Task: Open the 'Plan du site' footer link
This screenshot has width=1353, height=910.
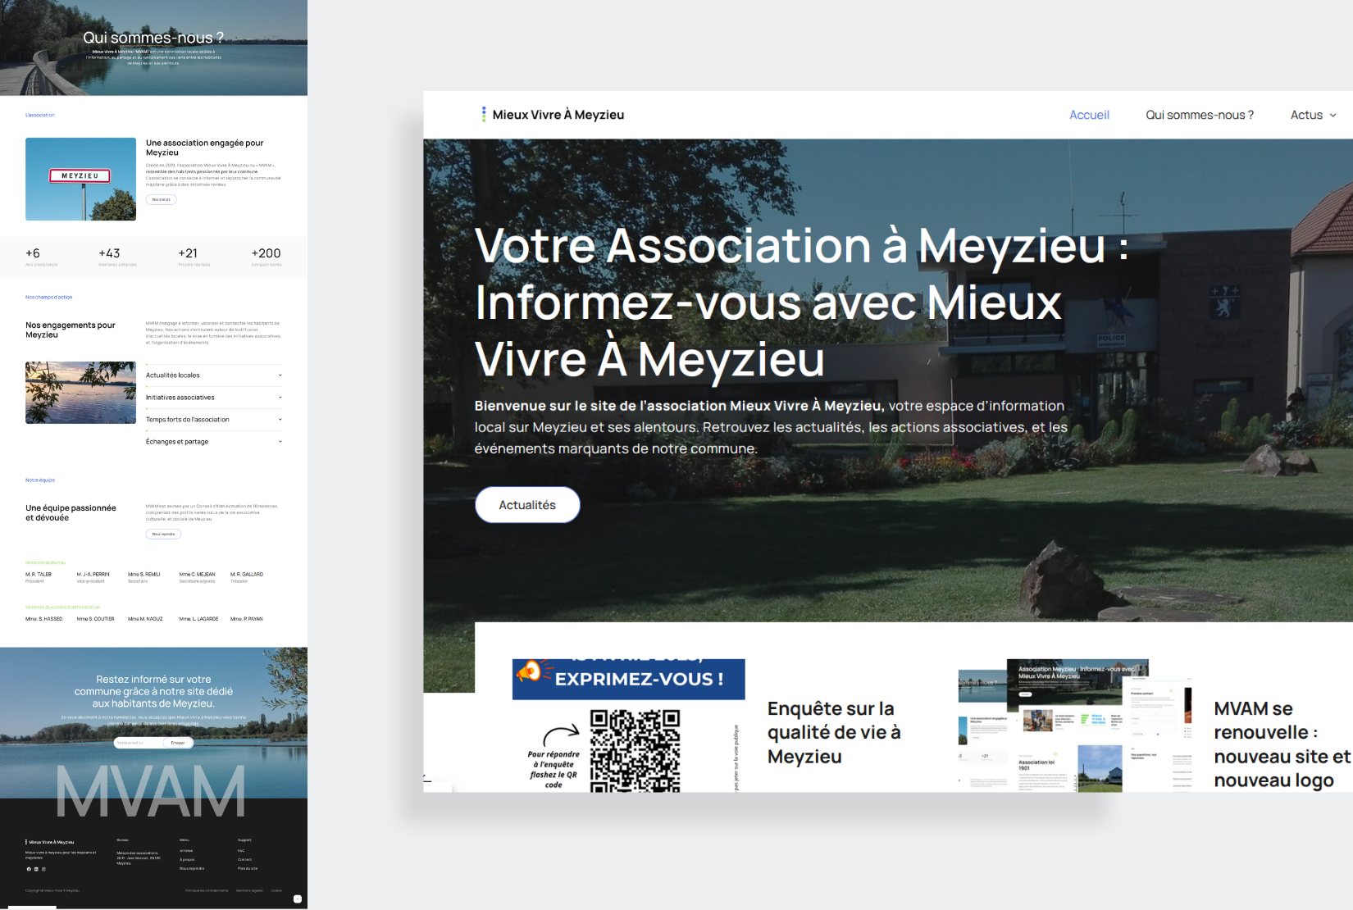Action: [x=248, y=867]
